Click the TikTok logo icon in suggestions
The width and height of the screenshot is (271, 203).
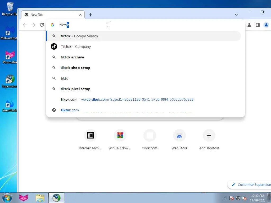tap(54, 47)
